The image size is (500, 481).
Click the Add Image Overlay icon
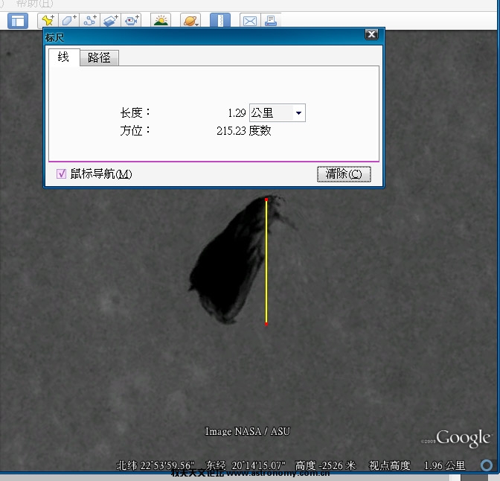click(x=111, y=21)
